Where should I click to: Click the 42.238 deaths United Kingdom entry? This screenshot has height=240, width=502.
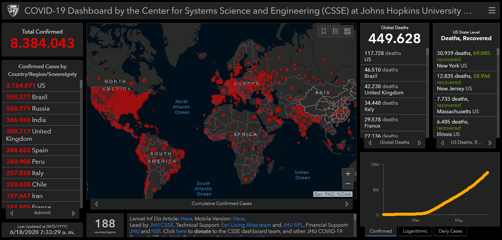394,90
